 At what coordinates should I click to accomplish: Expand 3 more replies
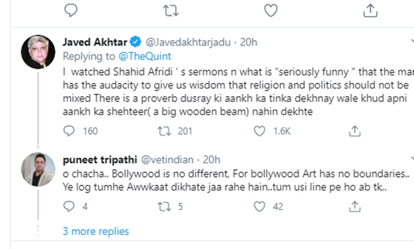[x=95, y=231]
